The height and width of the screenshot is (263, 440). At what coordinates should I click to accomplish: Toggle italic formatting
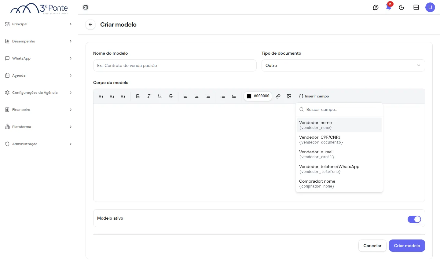[149, 96]
